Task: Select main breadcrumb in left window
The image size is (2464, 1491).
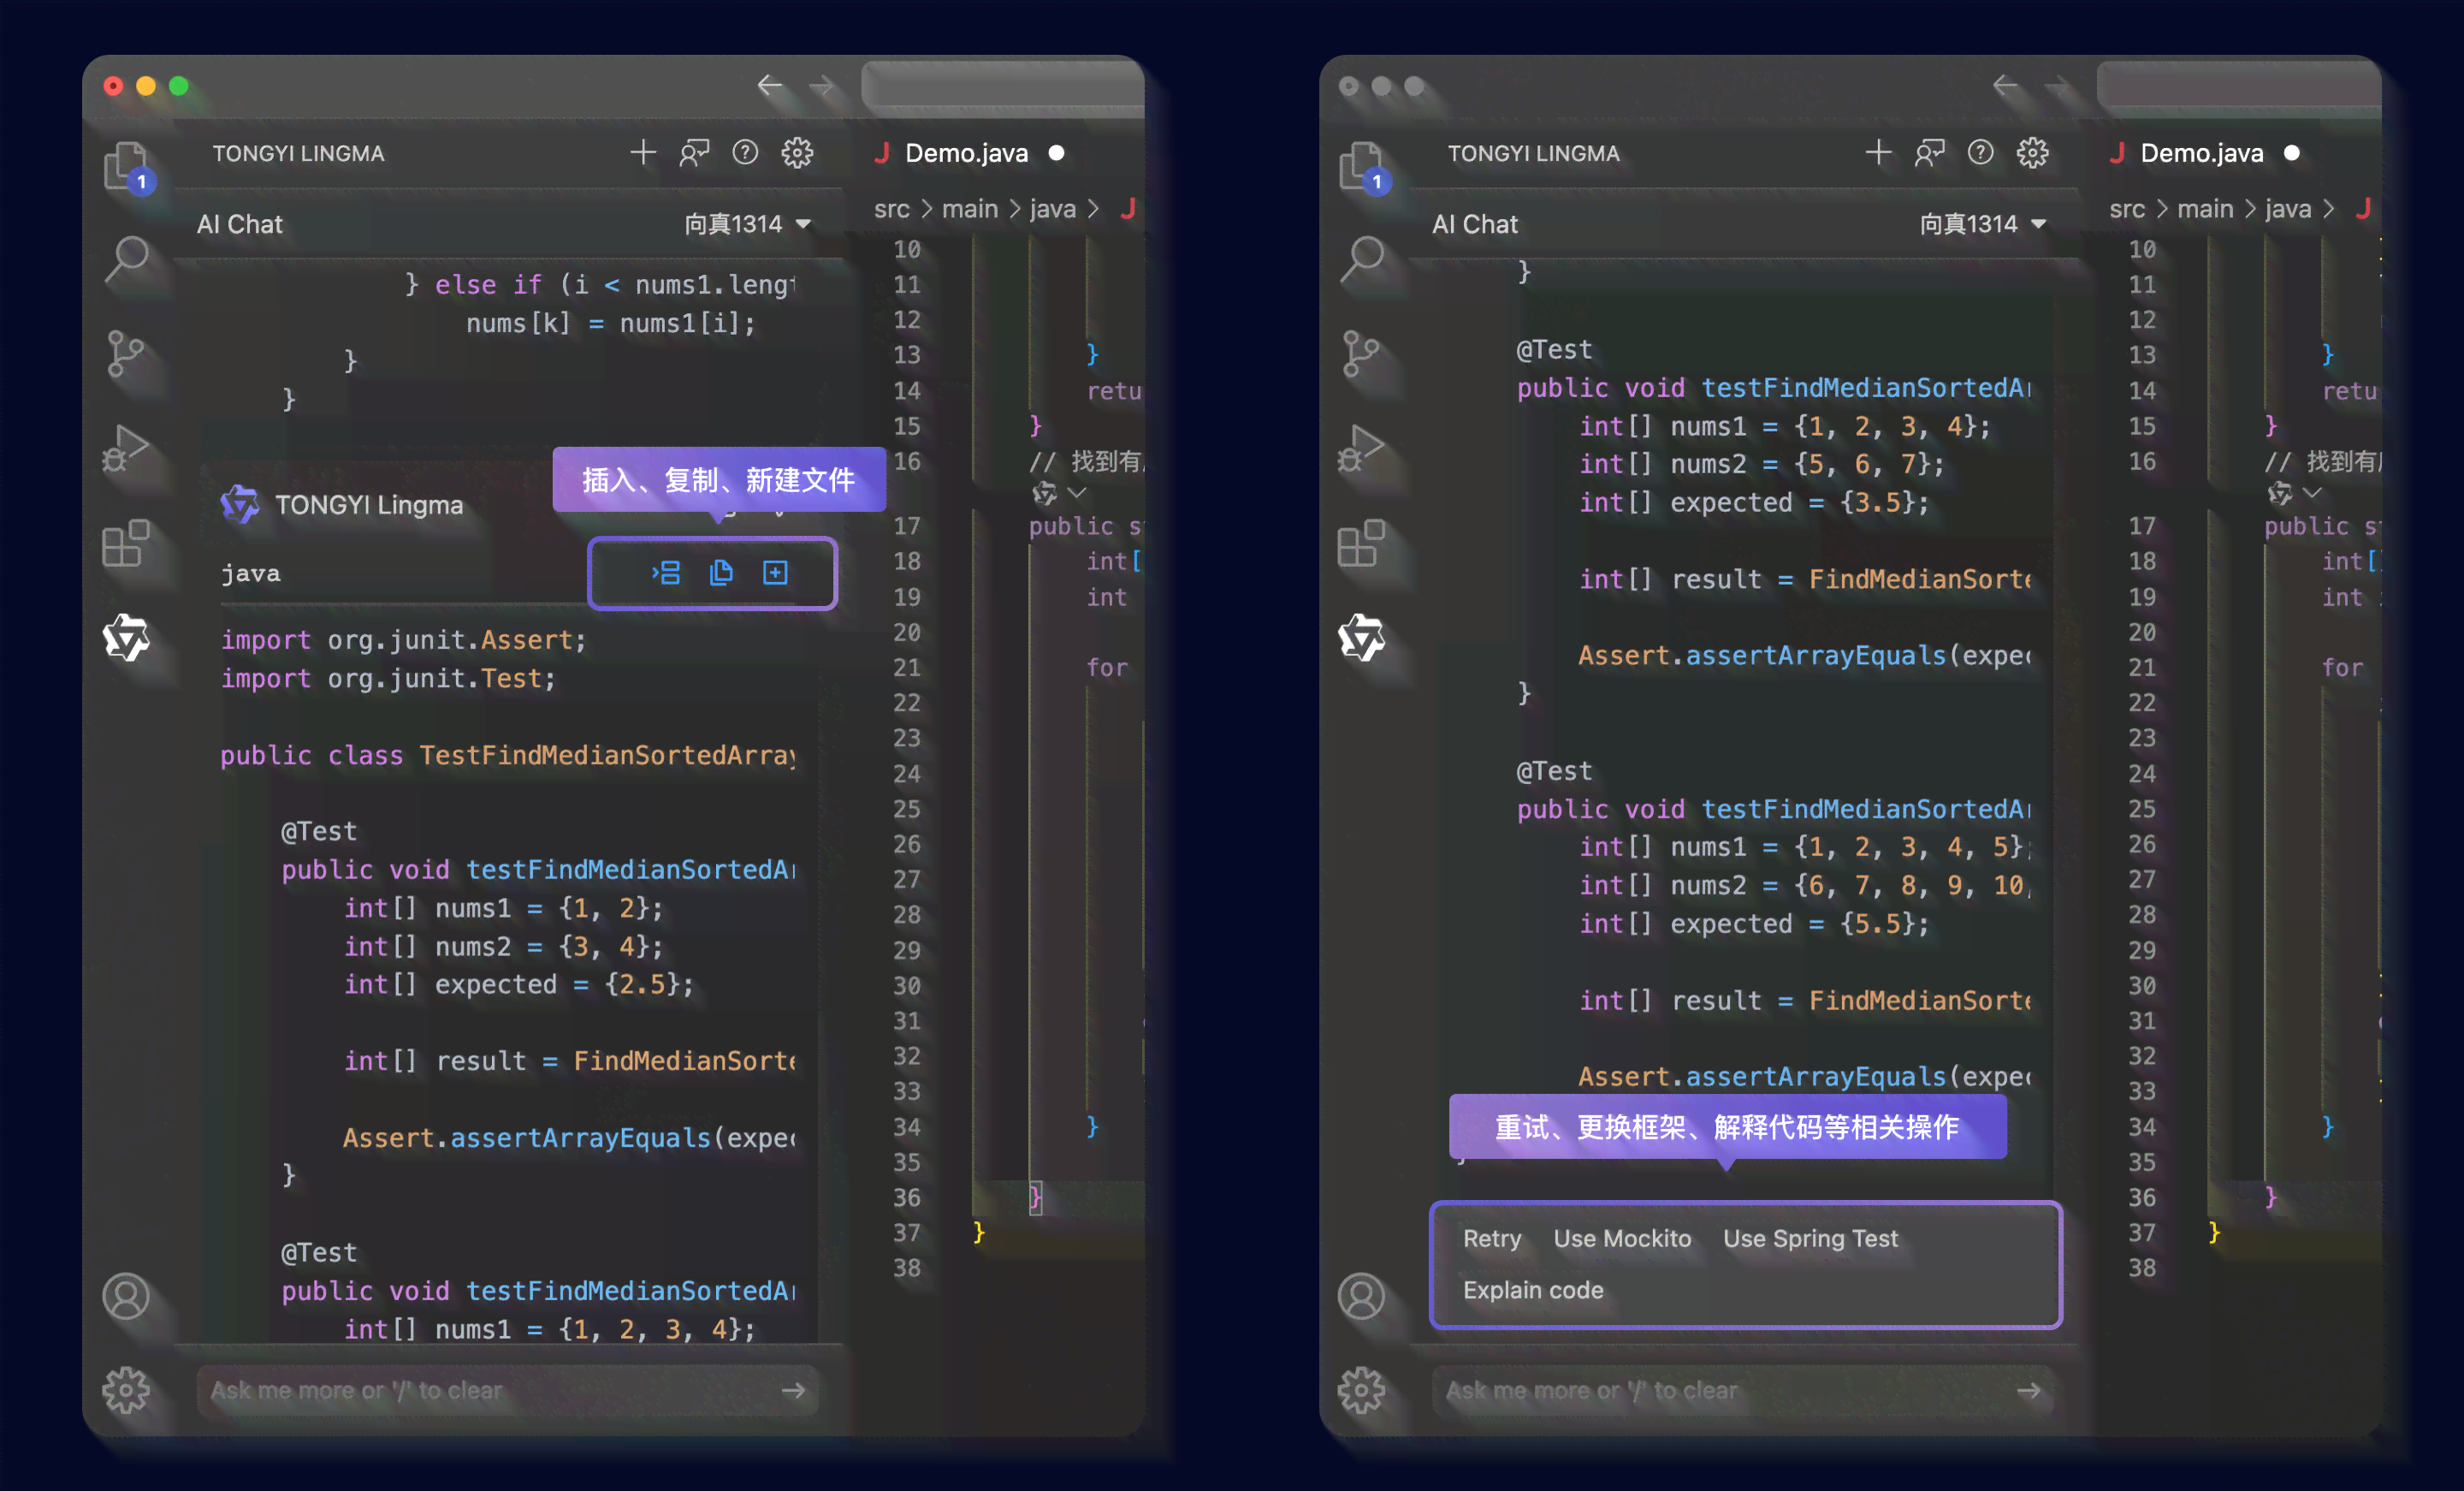Action: tap(970, 209)
